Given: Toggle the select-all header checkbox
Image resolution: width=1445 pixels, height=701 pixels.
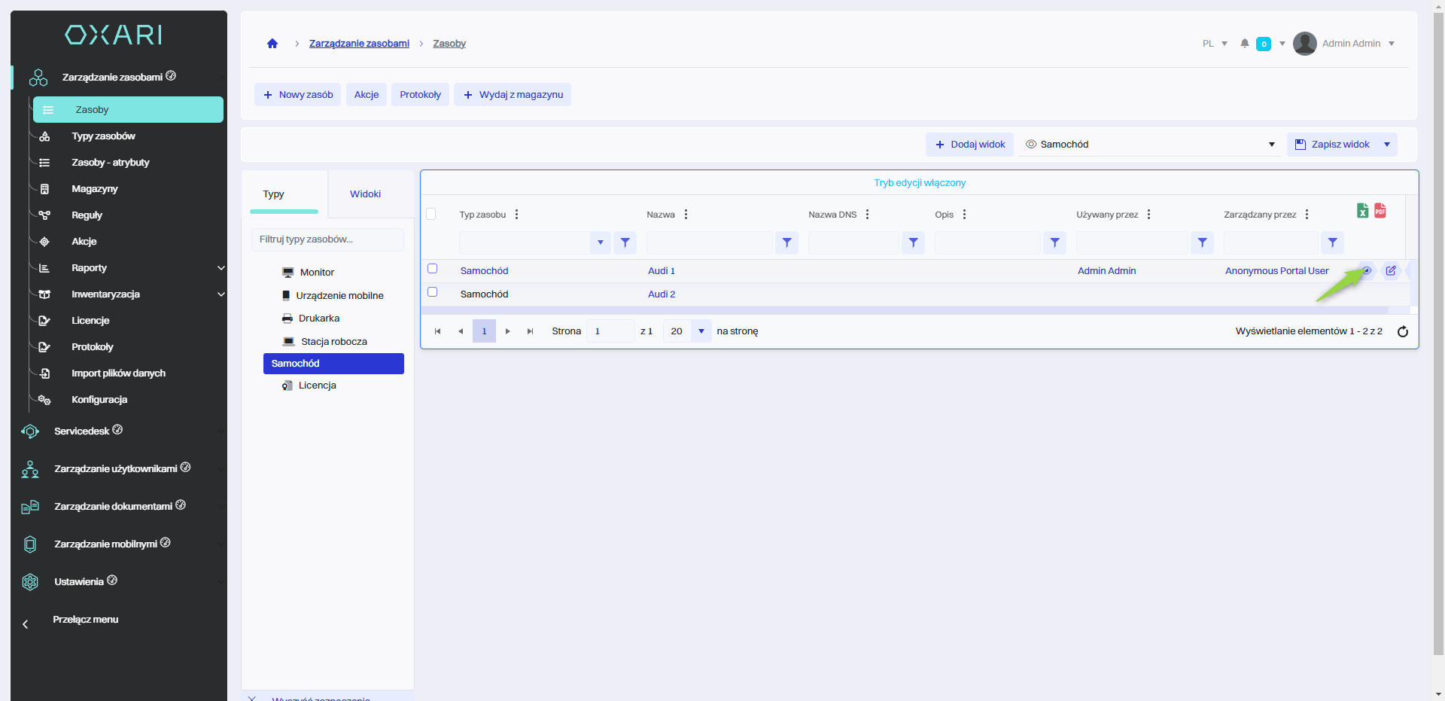Looking at the screenshot, I should (x=431, y=214).
